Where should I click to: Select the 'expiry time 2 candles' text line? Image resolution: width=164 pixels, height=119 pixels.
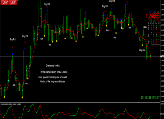pyautogui.click(x=54, y=72)
